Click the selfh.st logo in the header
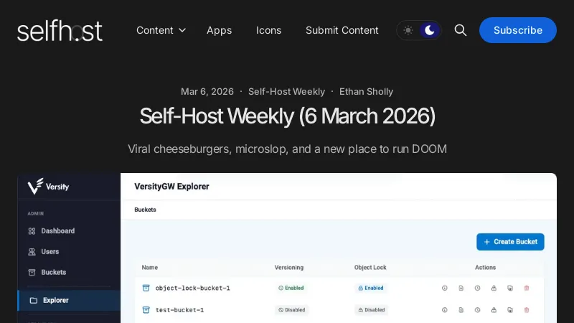 click(x=60, y=30)
